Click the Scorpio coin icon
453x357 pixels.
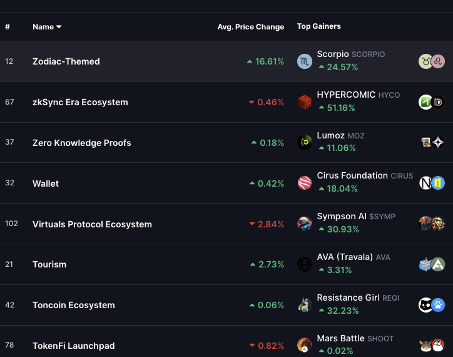[x=305, y=61]
